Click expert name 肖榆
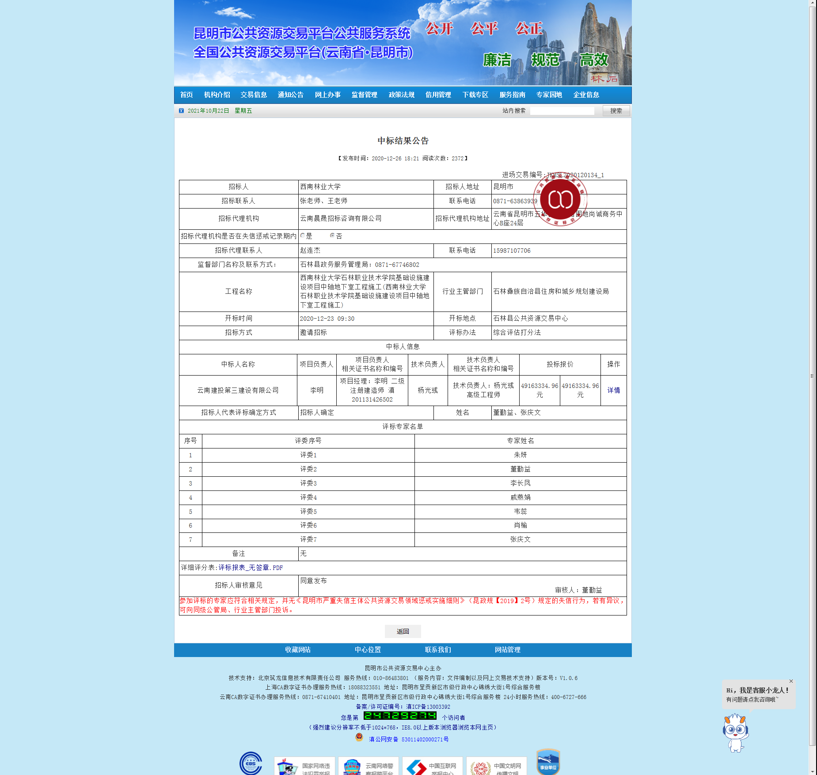 point(521,525)
